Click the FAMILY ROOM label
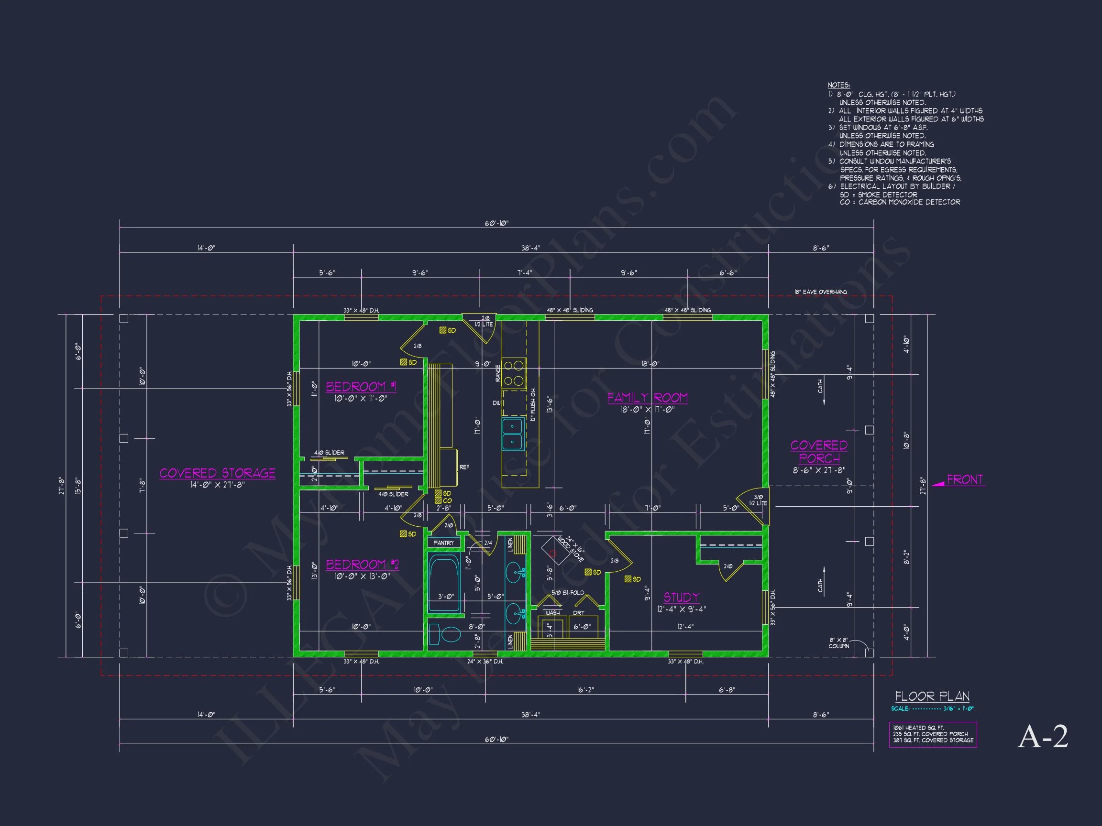 coord(647,397)
